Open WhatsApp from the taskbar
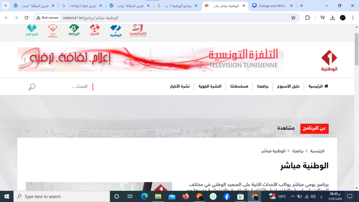This screenshot has height=202, width=359. pyautogui.click(x=213, y=196)
